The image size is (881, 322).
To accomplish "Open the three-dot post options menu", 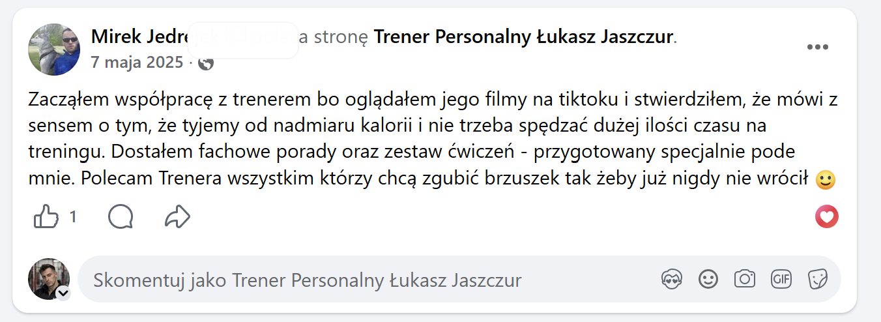I will click(817, 47).
